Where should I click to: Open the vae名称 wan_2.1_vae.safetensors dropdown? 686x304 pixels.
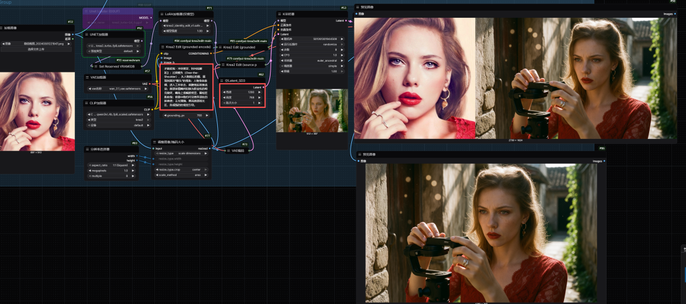tap(119, 89)
